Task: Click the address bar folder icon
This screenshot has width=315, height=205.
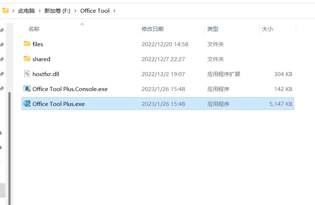Action: [5, 11]
